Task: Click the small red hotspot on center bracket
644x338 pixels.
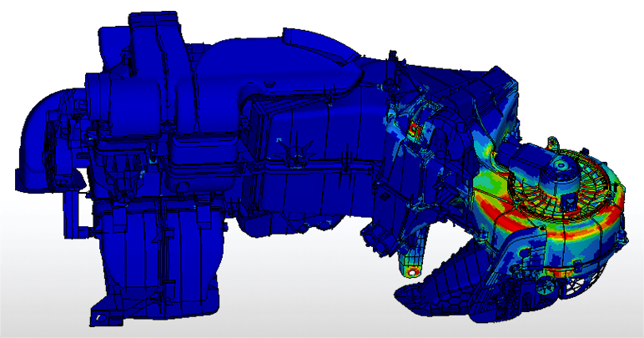Action: tap(414, 129)
